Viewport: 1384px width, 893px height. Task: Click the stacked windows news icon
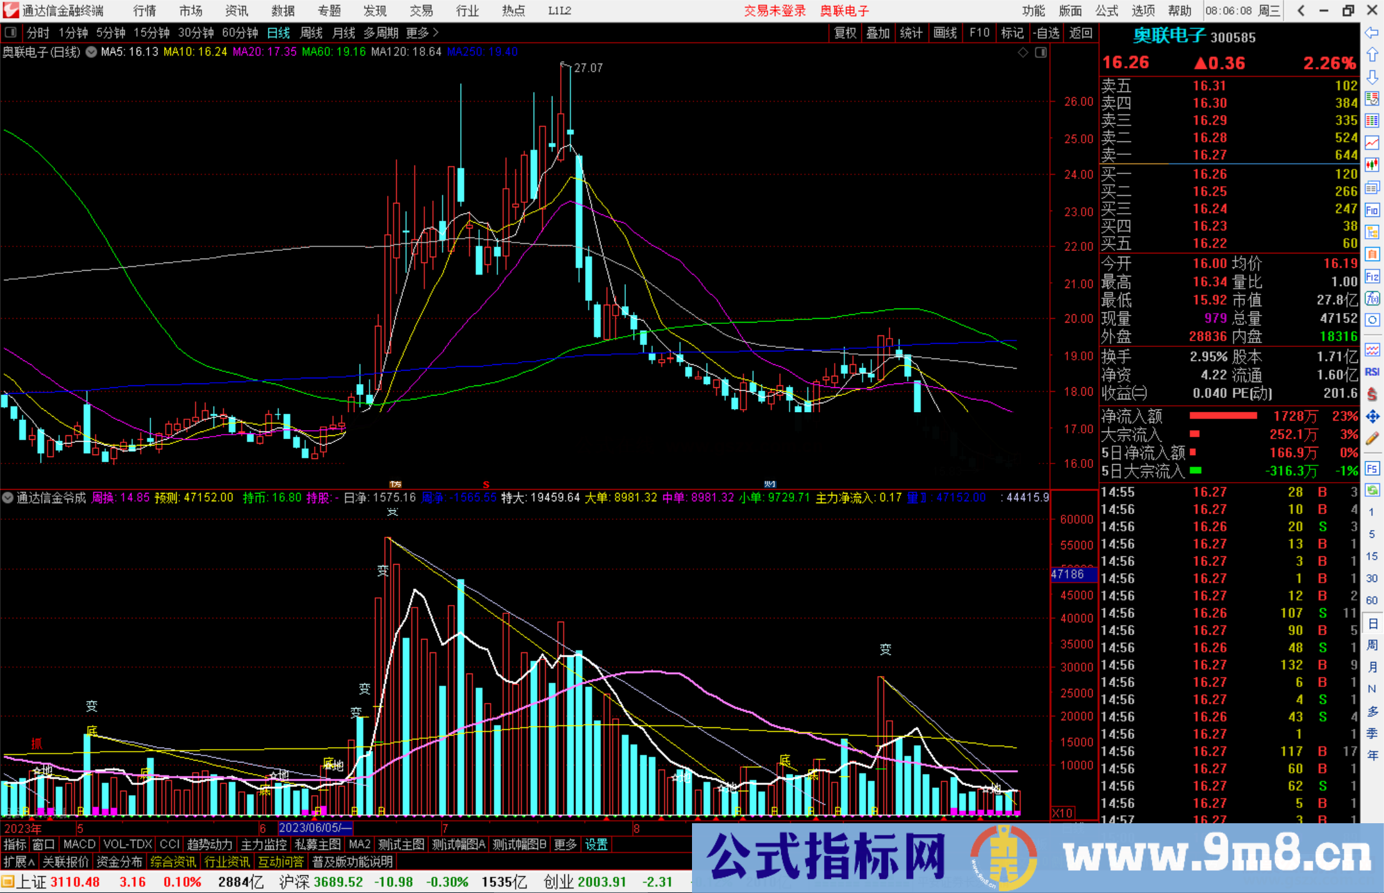(1372, 188)
